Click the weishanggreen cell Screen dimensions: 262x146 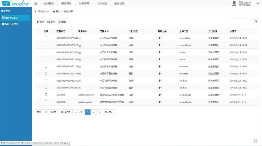(86, 95)
